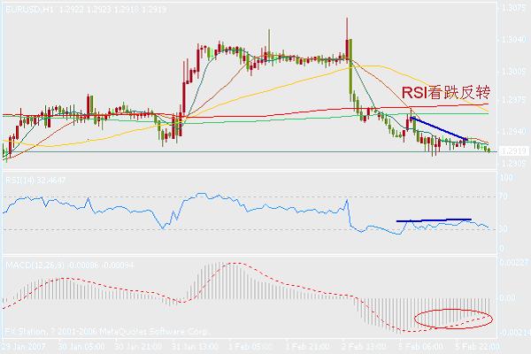531x354 pixels.
Task: Click the 1.2905 price axis value
Action: [x=512, y=164]
